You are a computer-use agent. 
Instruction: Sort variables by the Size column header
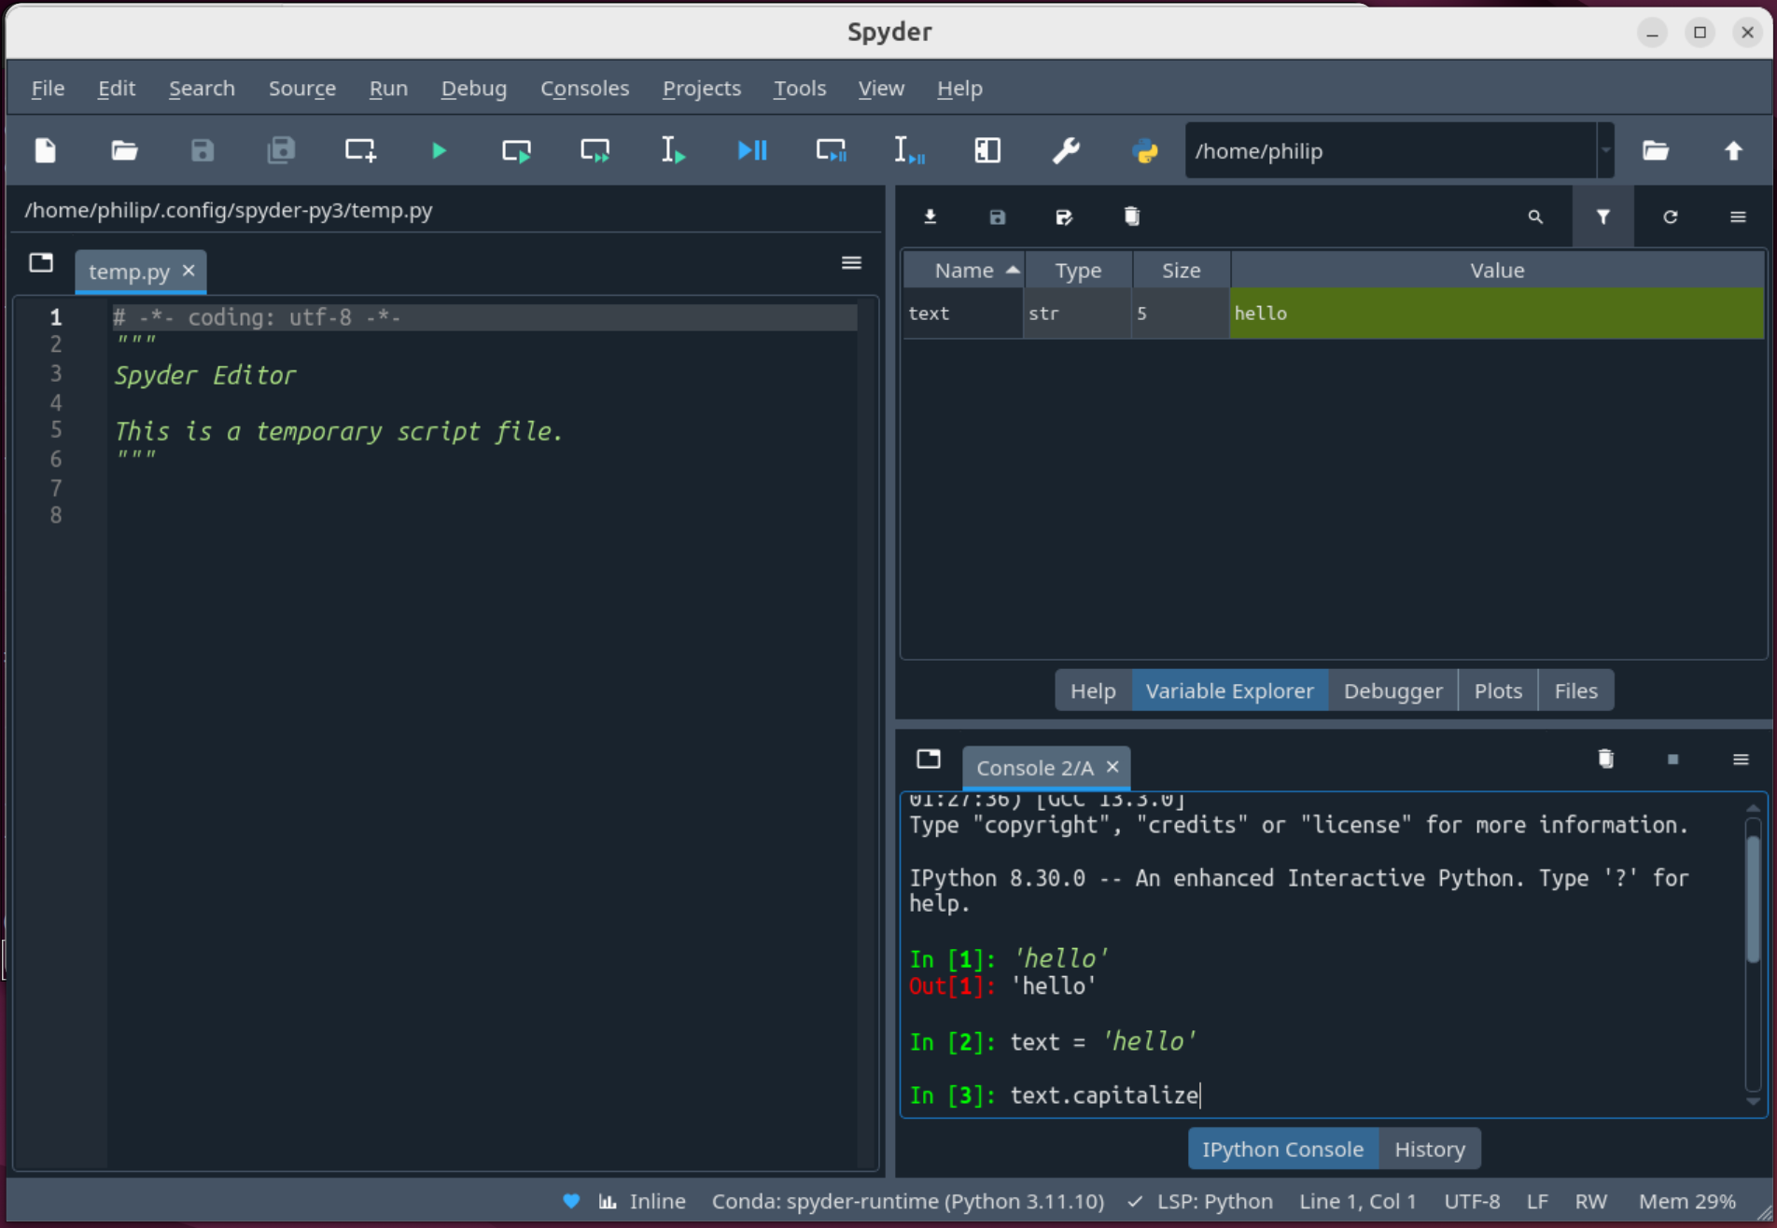(x=1182, y=270)
